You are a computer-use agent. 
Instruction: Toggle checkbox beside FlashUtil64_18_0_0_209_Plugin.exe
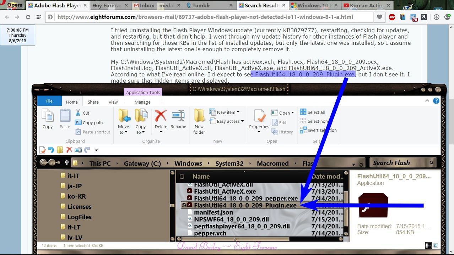tap(184, 205)
